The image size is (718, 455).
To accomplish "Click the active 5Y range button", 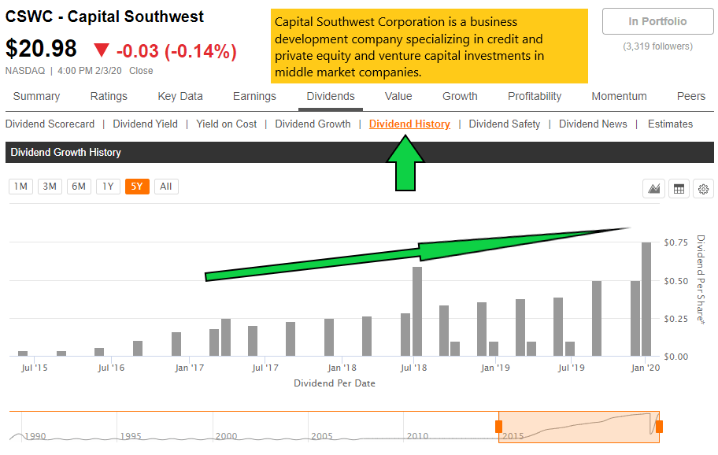I will (137, 187).
